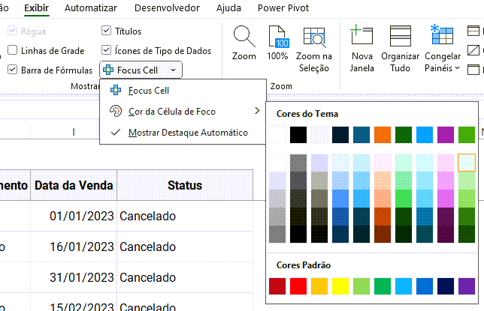Viewport: 484px width, 311px height.
Task: Click Zoom na Seleção icon
Action: (313, 37)
